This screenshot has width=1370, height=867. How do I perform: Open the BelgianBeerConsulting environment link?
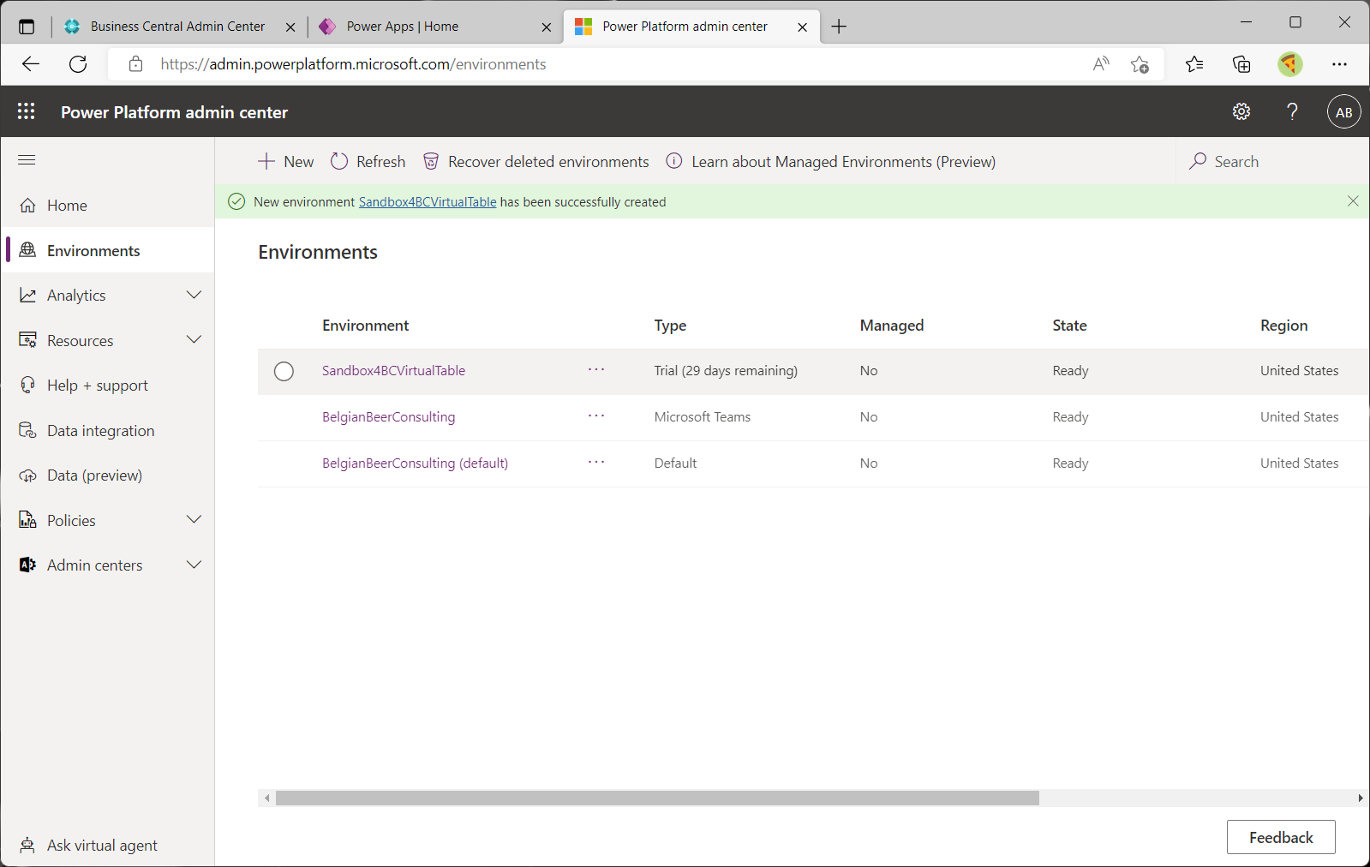[x=388, y=417]
